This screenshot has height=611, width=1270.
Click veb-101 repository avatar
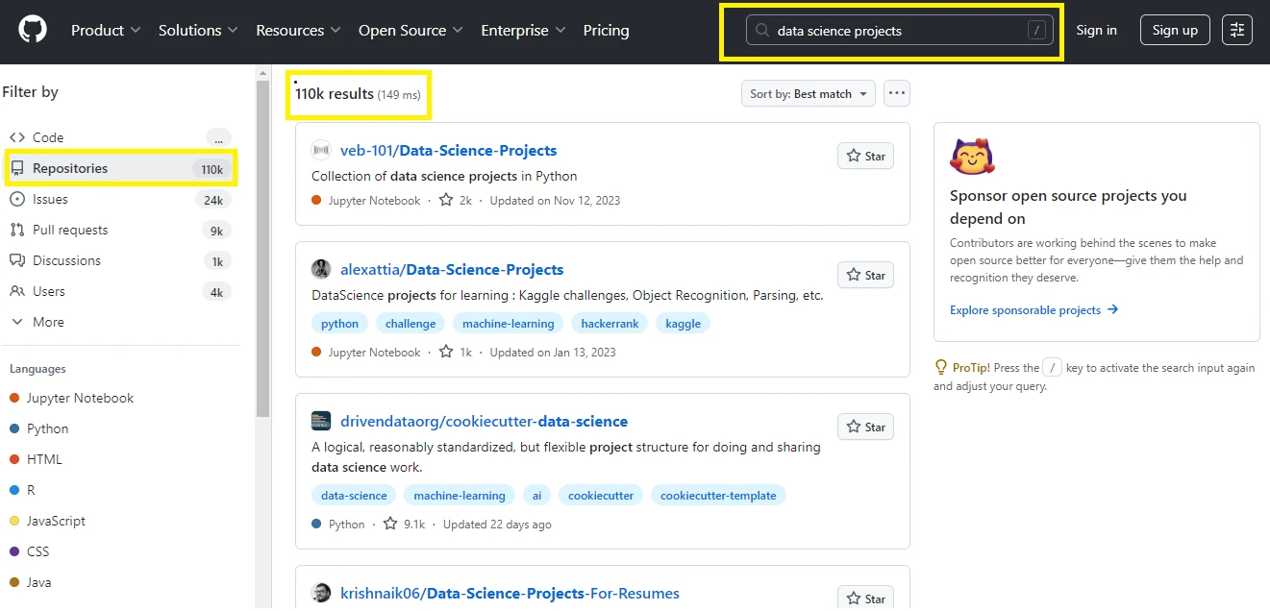click(321, 150)
